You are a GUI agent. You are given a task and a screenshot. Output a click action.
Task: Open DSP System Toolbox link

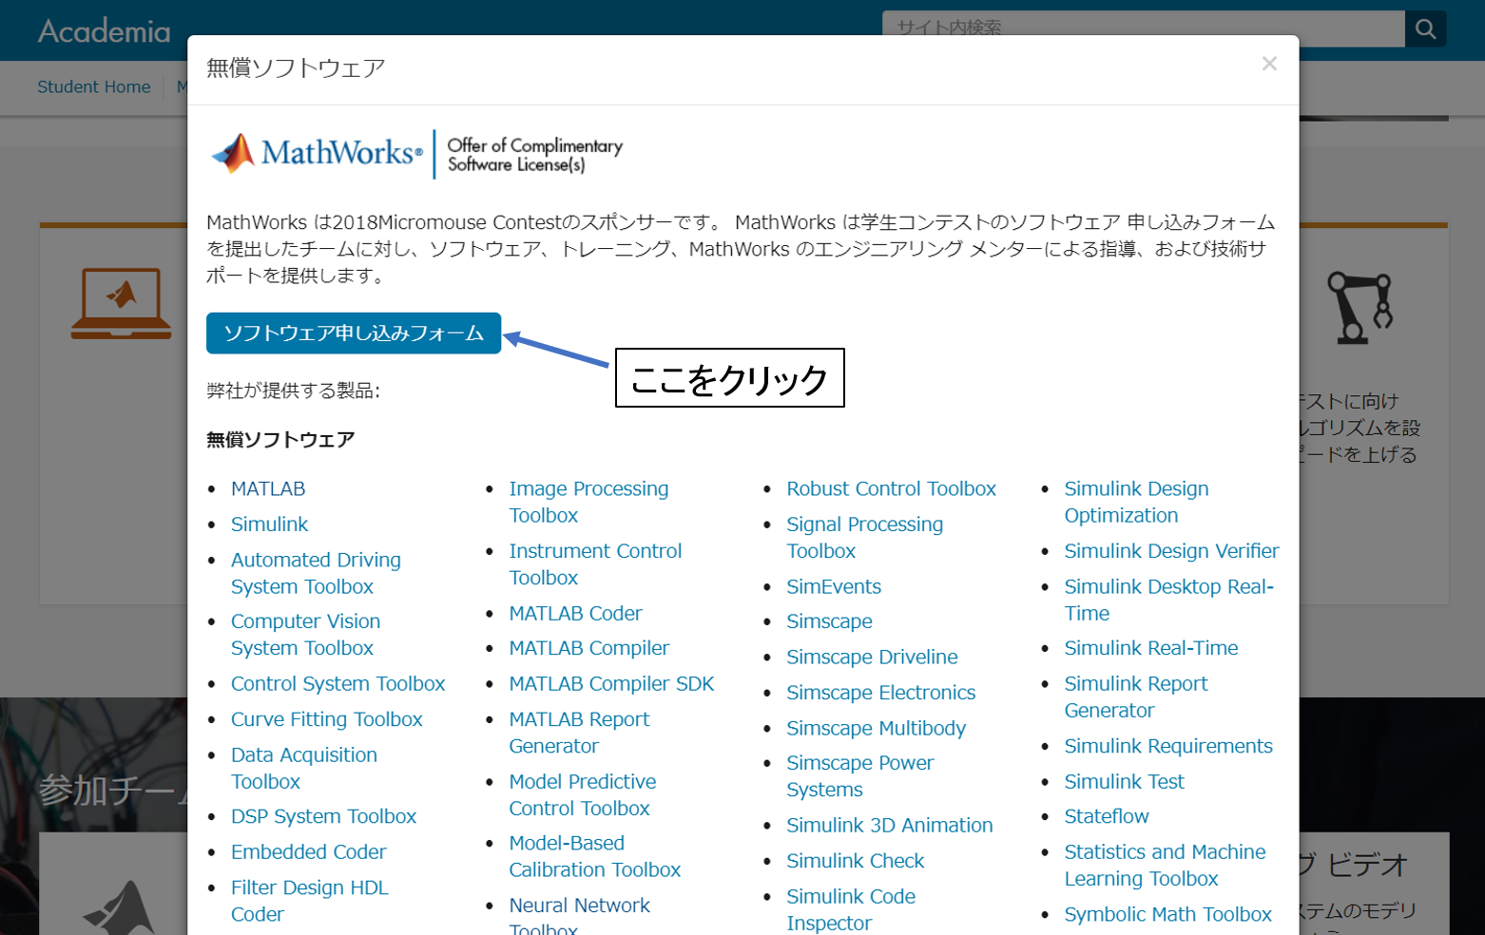(x=323, y=816)
